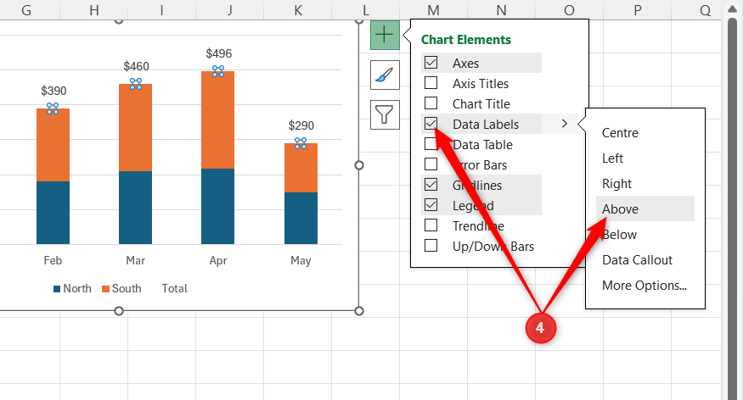The image size is (743, 400).
Task: Open More Options for data labels
Action: (644, 286)
